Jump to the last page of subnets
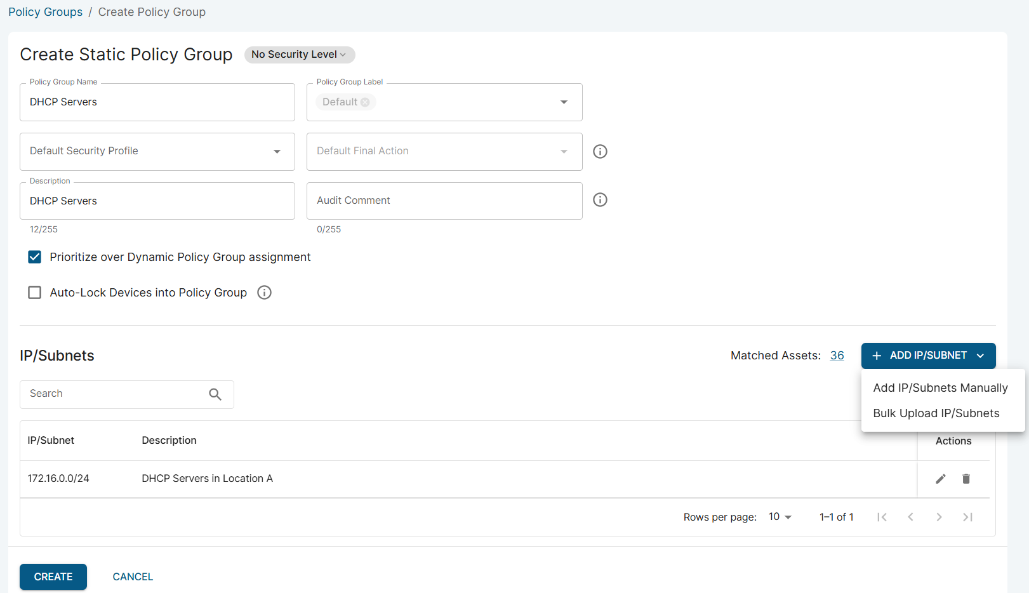The height and width of the screenshot is (593, 1029). [x=967, y=517]
